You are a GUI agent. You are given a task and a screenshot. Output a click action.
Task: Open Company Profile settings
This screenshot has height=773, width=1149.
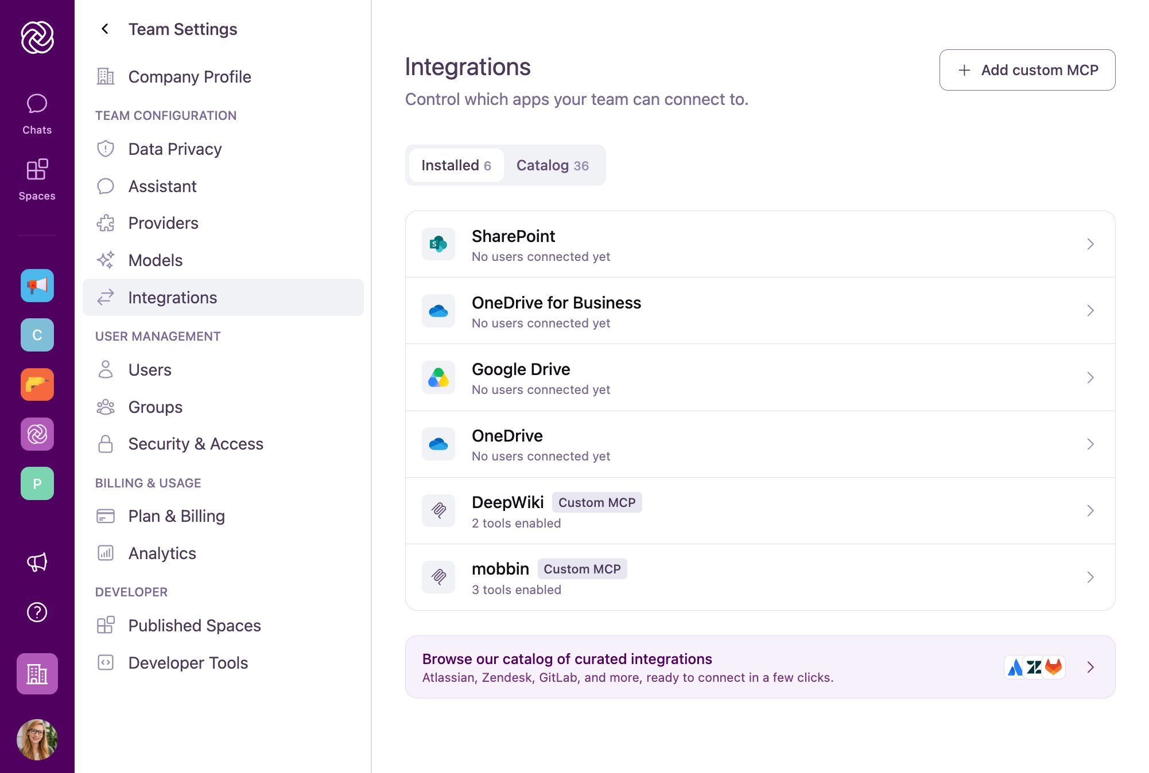(x=223, y=77)
